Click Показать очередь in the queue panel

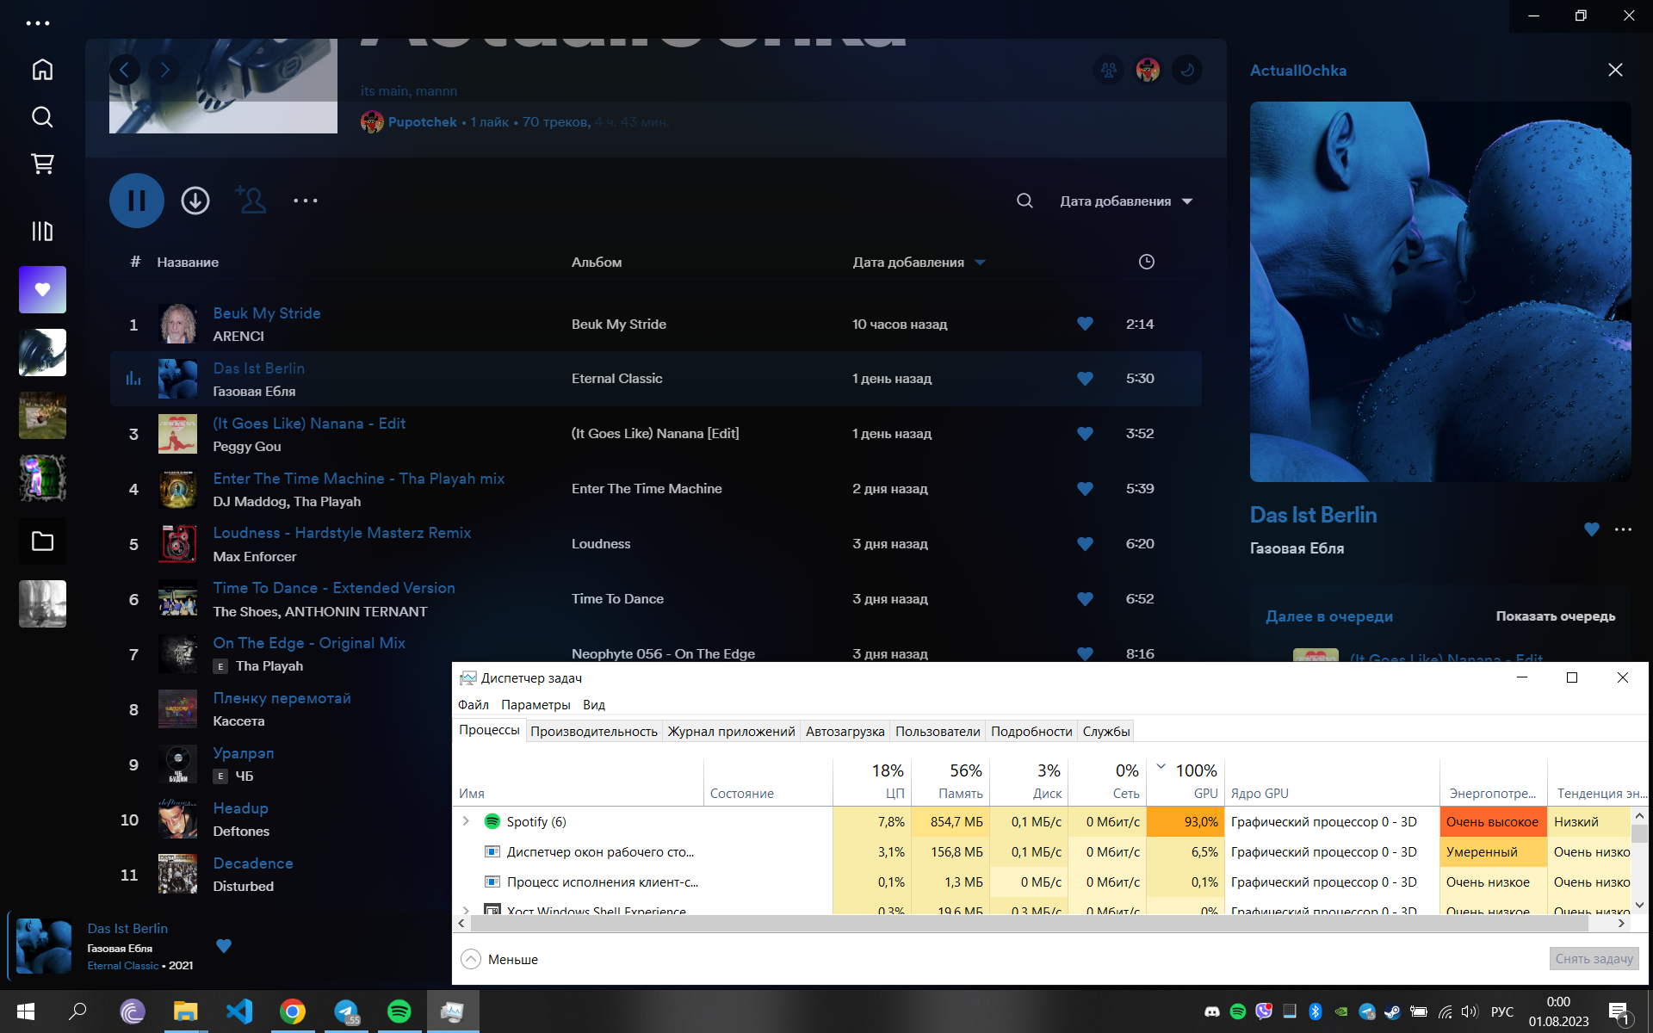pyautogui.click(x=1555, y=616)
